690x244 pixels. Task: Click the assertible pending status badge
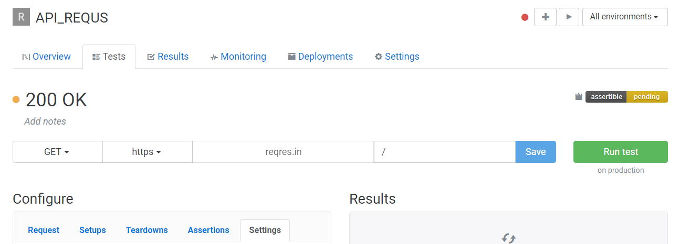(x=626, y=97)
